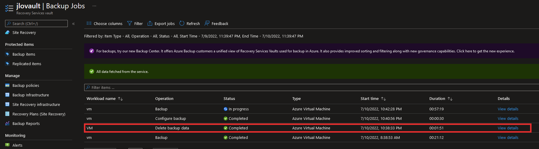Click start time 7/10/2022, 10:42:28 PM

pos(381,109)
